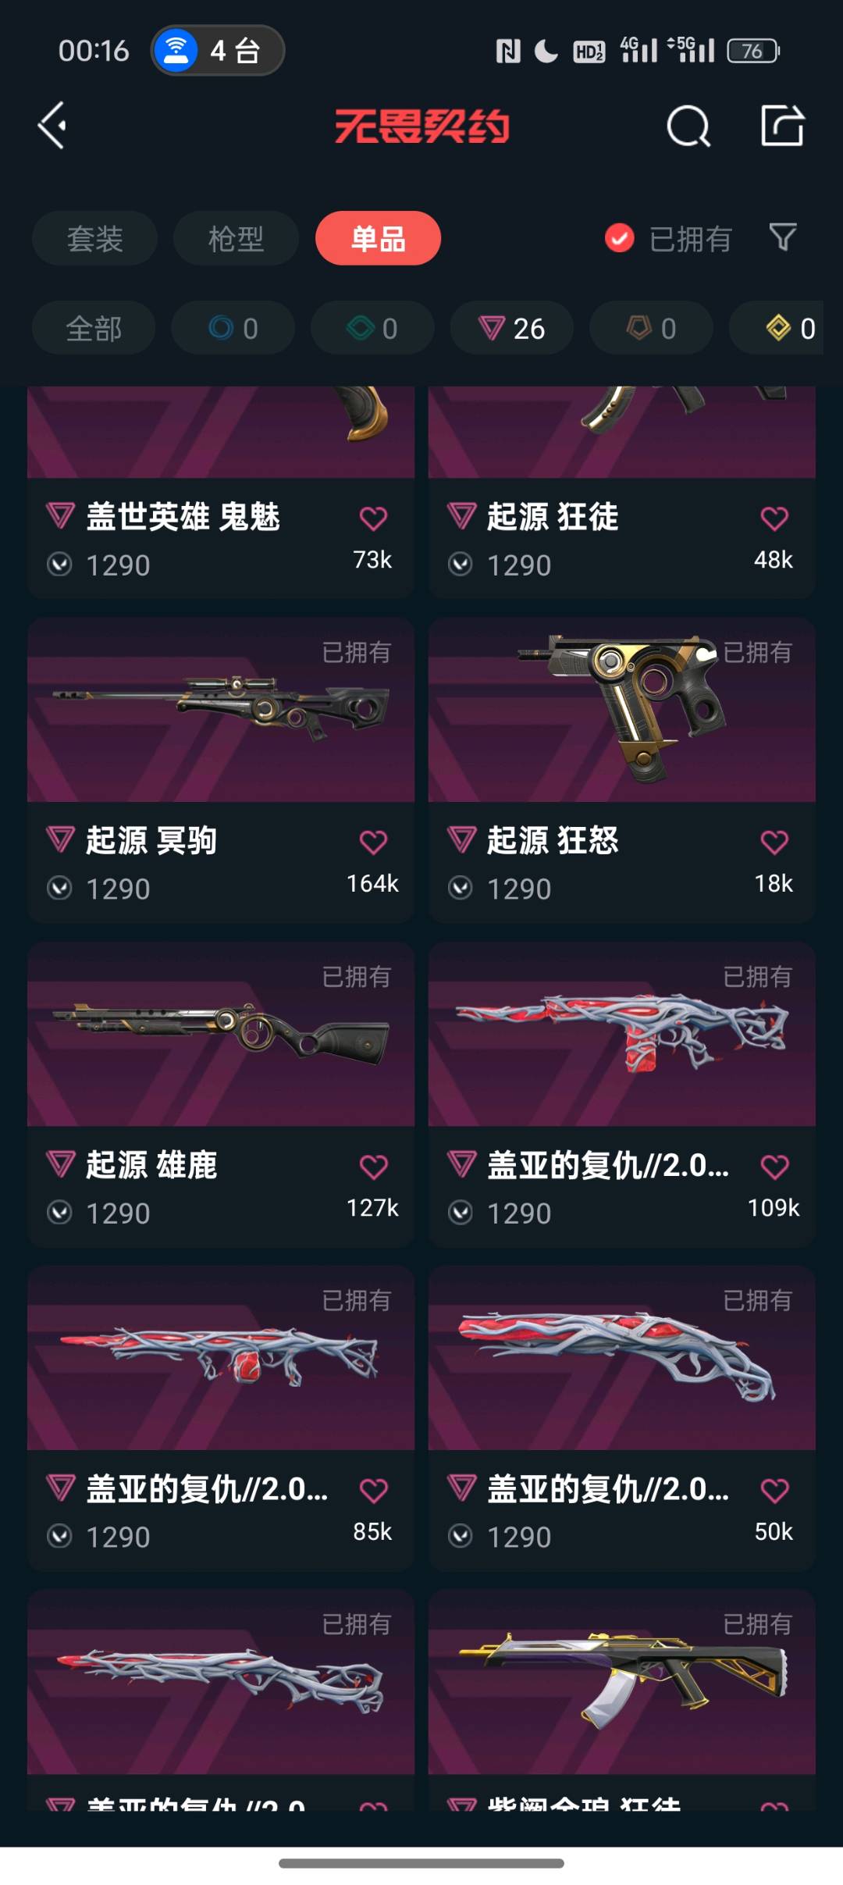Toggle the 已拥有 owned checkbox
843x1885 pixels.
[x=620, y=238]
